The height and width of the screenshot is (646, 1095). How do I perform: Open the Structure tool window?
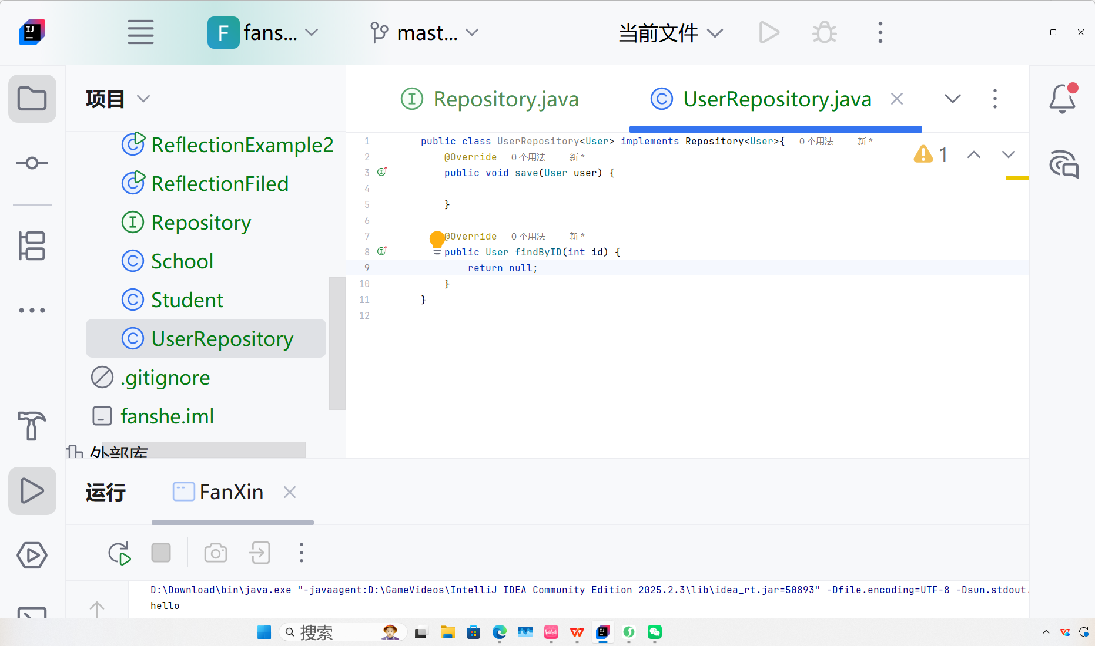pos(32,246)
